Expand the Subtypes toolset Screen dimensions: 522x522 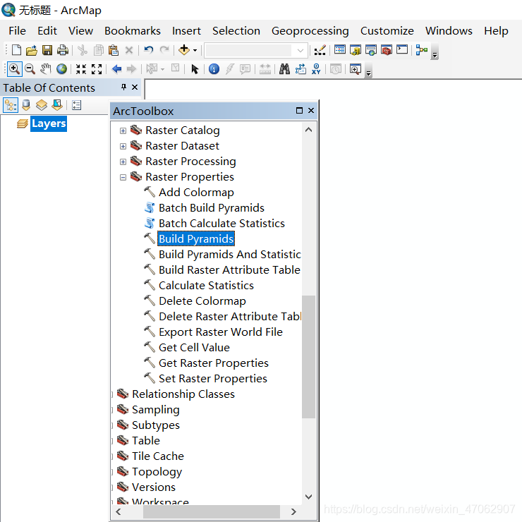click(112, 426)
